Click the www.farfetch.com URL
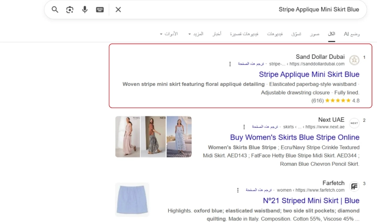The image size is (377, 223). click(x=320, y=190)
